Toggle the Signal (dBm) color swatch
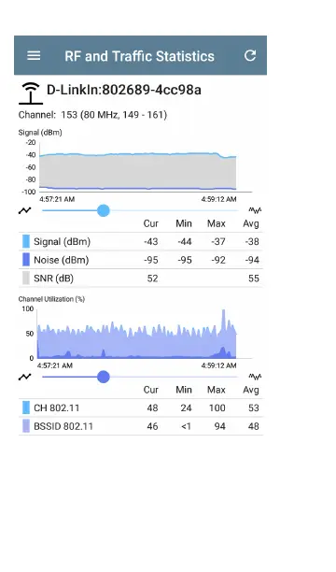The height and width of the screenshot is (572, 336). point(26,241)
